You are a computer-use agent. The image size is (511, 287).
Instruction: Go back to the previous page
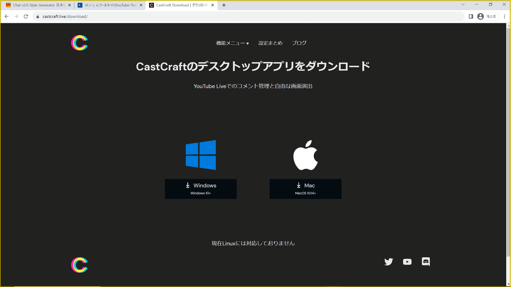[x=6, y=17]
